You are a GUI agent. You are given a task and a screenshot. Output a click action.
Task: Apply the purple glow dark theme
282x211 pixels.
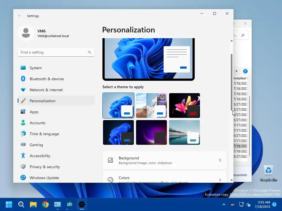point(151,132)
